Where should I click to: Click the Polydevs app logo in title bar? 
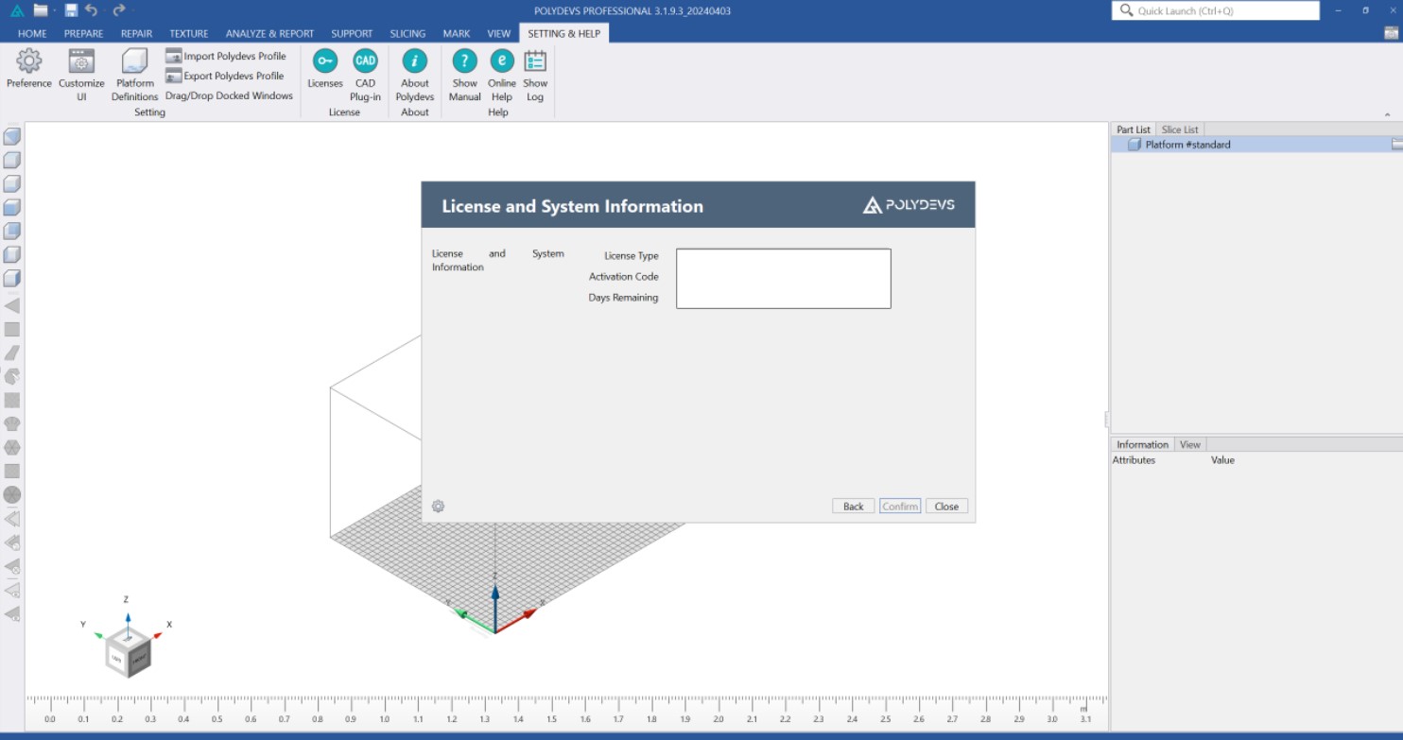(x=17, y=10)
